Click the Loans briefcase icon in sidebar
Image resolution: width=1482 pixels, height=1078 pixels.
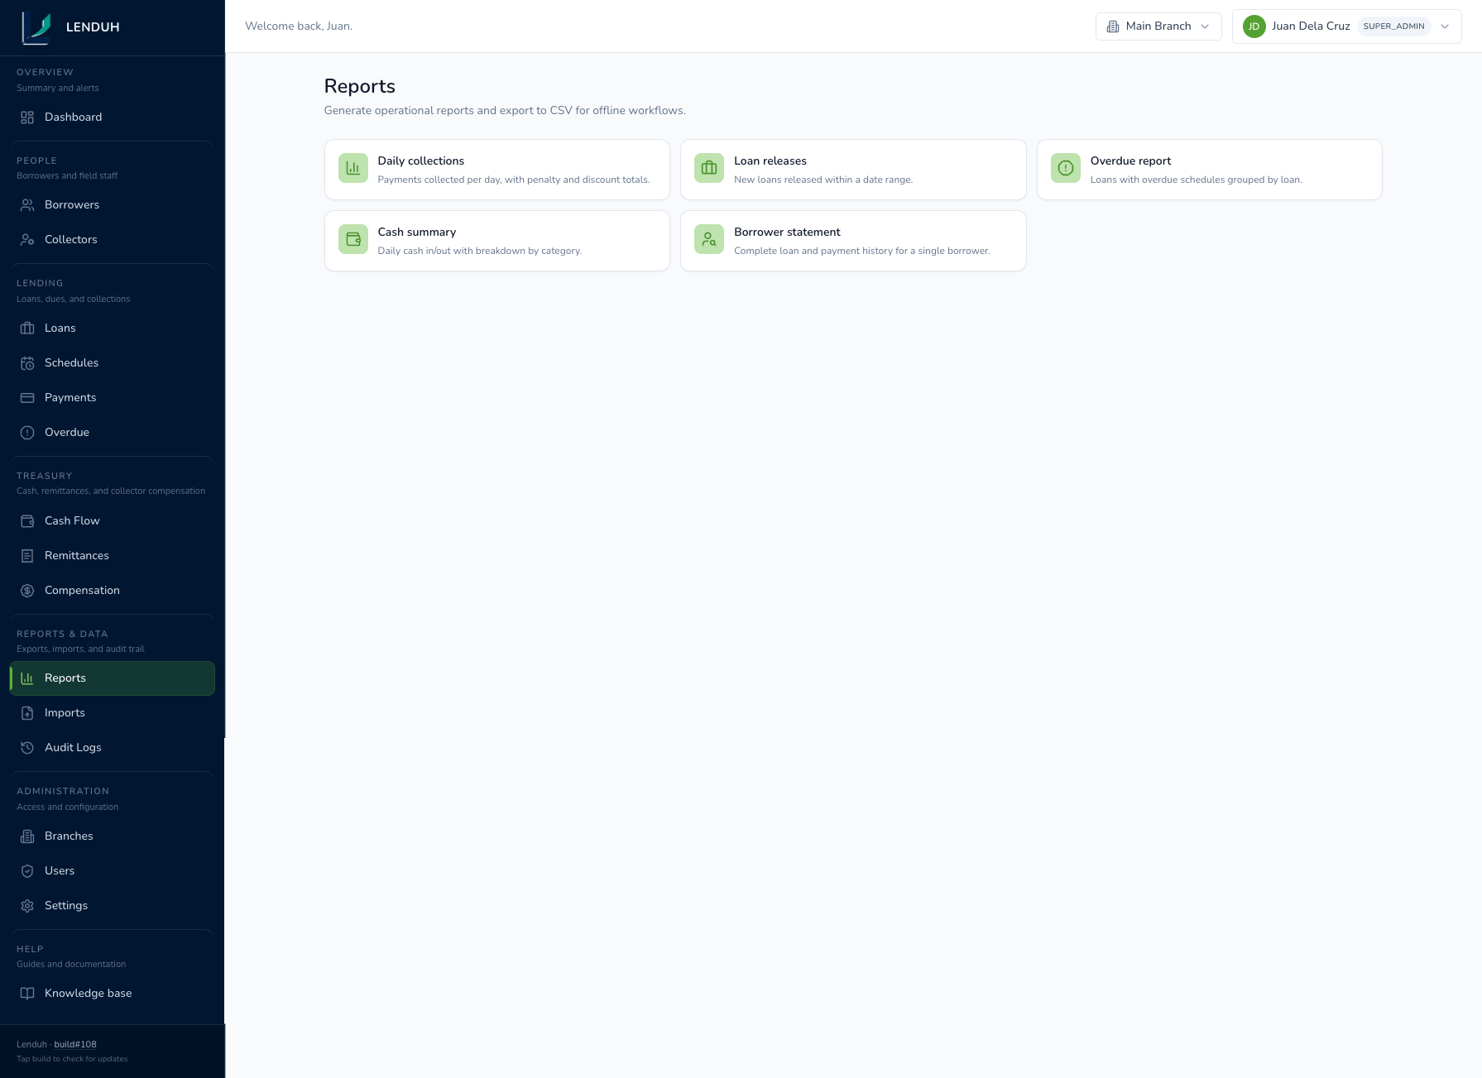(27, 328)
